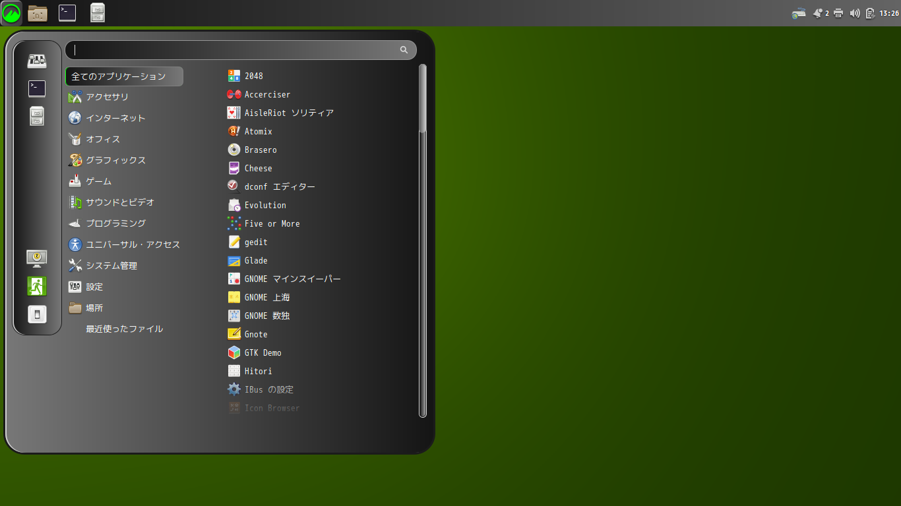Click the shutdown power switch icon
The width and height of the screenshot is (901, 506).
tap(37, 314)
